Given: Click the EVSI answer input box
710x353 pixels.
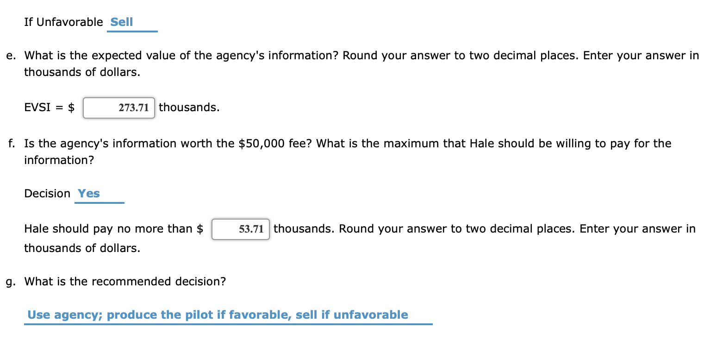Looking at the screenshot, I should 118,107.
